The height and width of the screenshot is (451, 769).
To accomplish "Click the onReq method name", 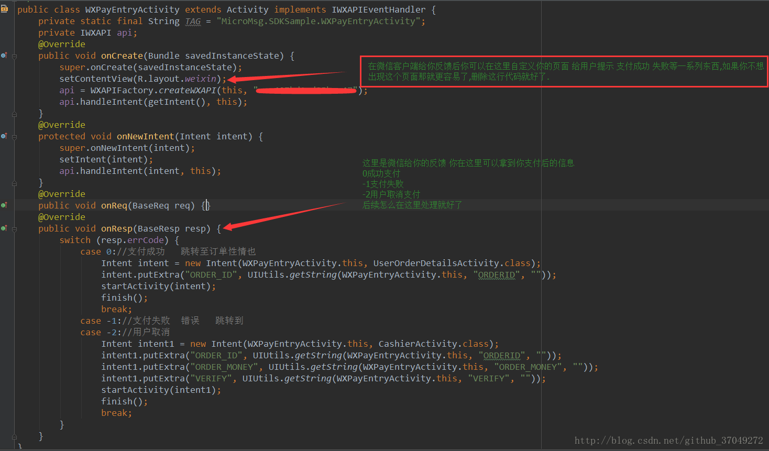I will pyautogui.click(x=114, y=205).
